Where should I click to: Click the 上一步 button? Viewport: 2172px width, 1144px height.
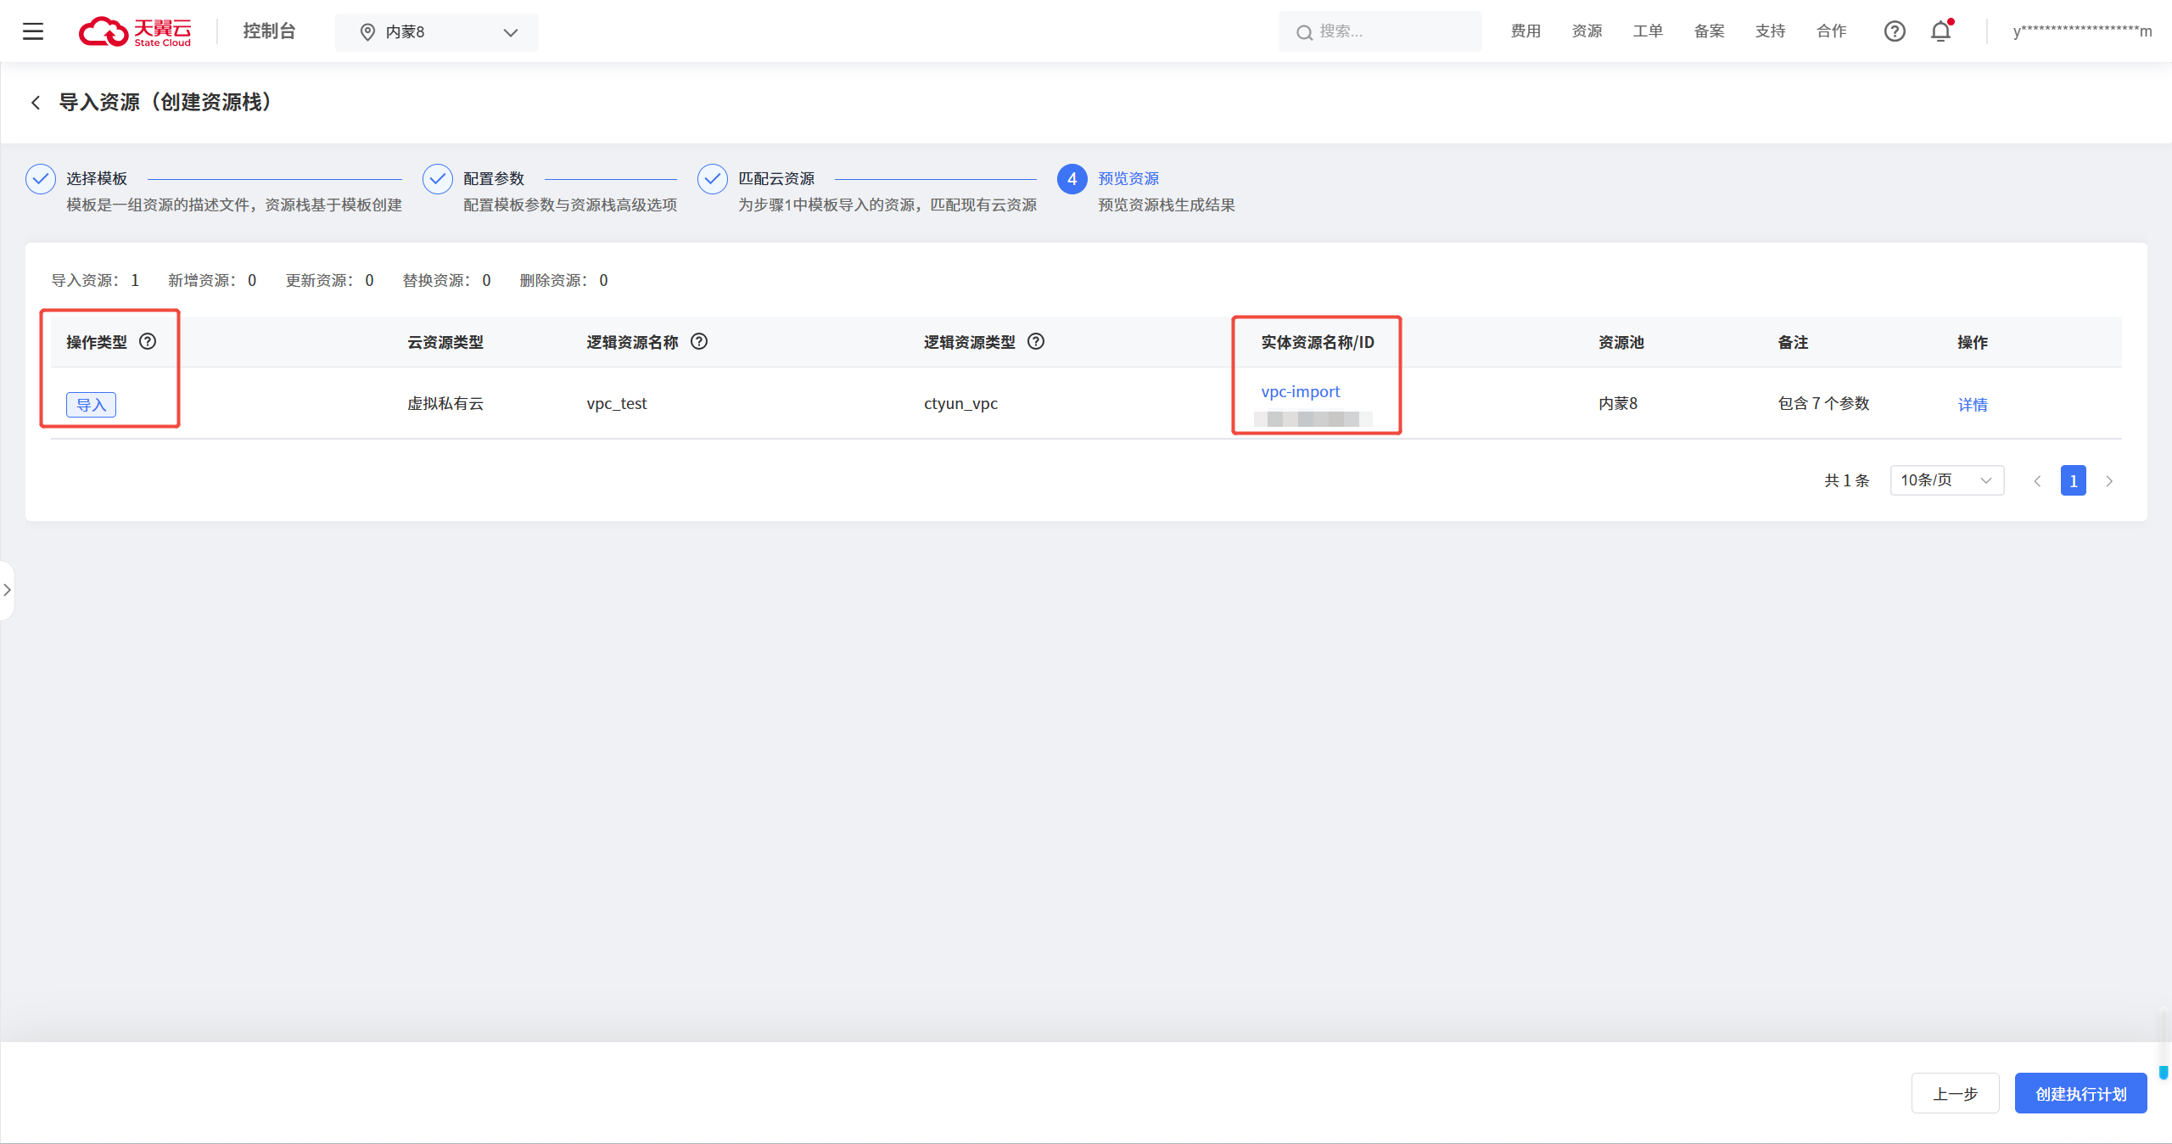[1955, 1094]
